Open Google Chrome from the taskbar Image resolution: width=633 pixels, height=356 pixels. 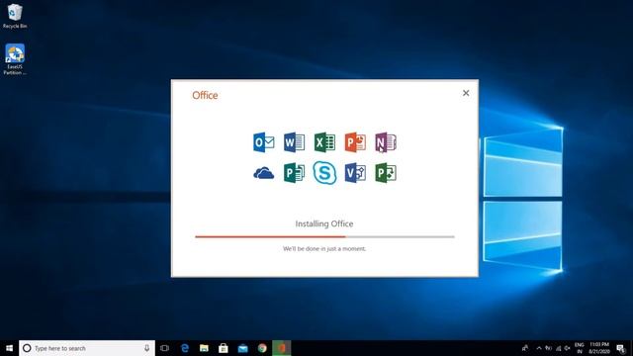262,348
